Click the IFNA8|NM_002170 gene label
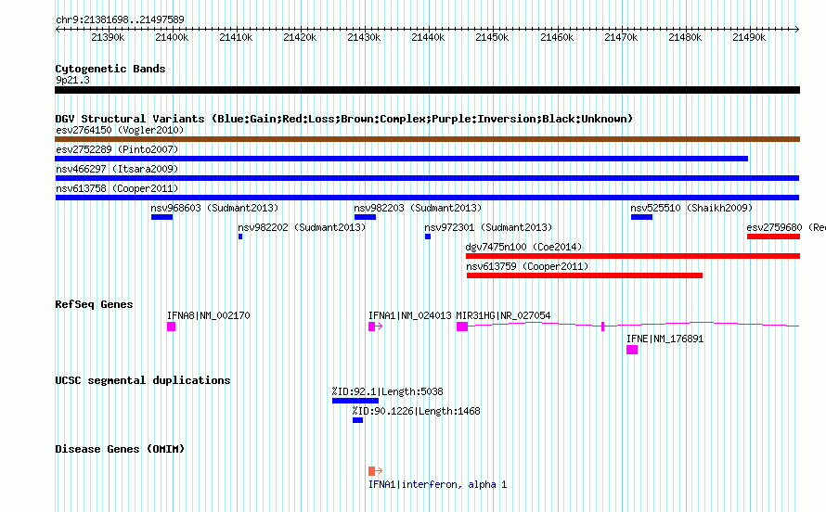 click(x=209, y=315)
